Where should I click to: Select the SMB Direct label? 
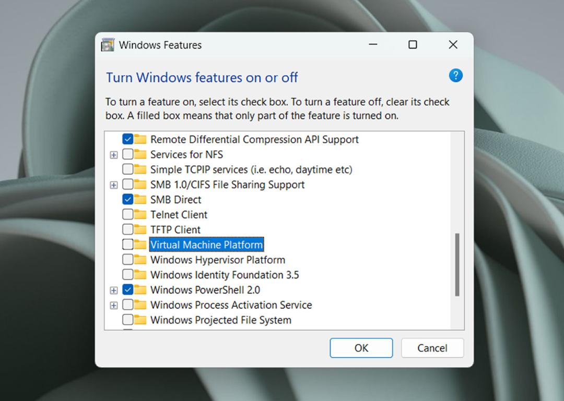point(176,199)
